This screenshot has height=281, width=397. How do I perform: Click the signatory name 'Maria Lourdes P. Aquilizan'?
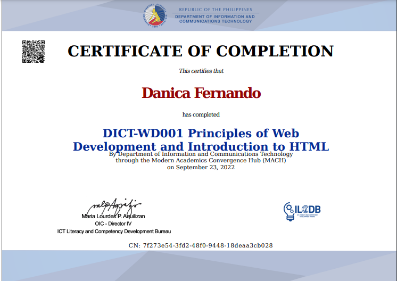[x=113, y=216]
